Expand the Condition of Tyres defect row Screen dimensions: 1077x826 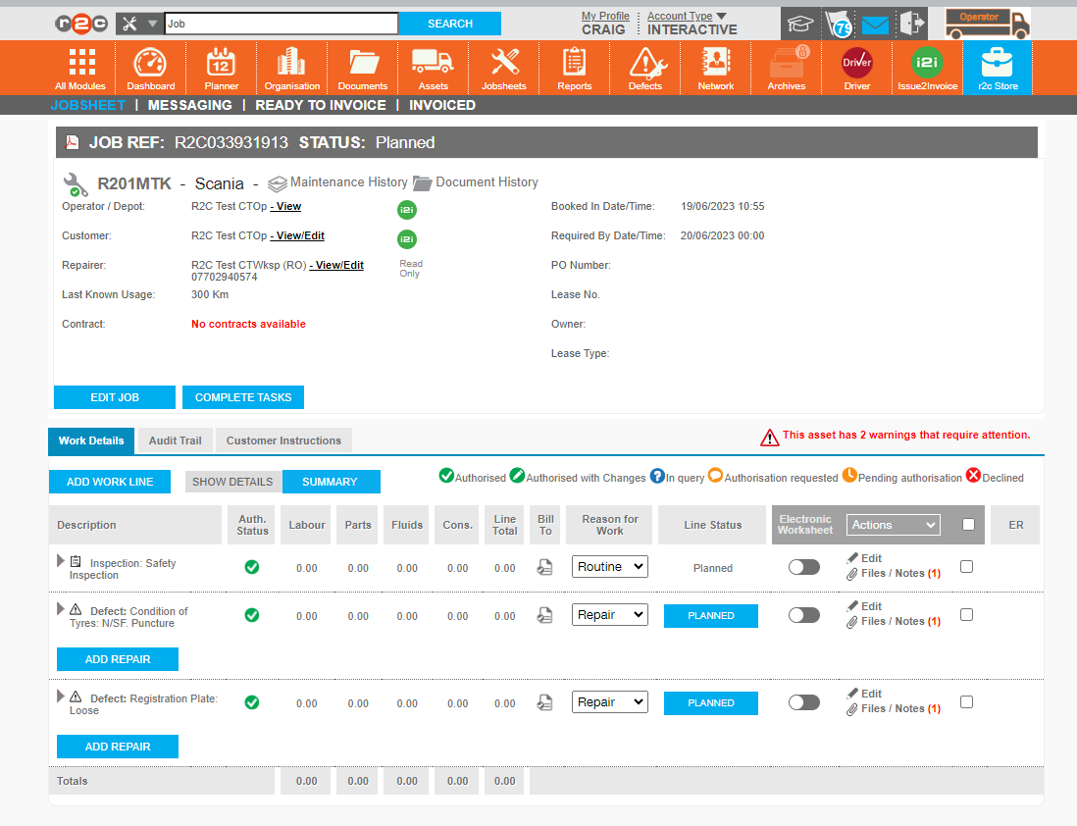(x=62, y=609)
